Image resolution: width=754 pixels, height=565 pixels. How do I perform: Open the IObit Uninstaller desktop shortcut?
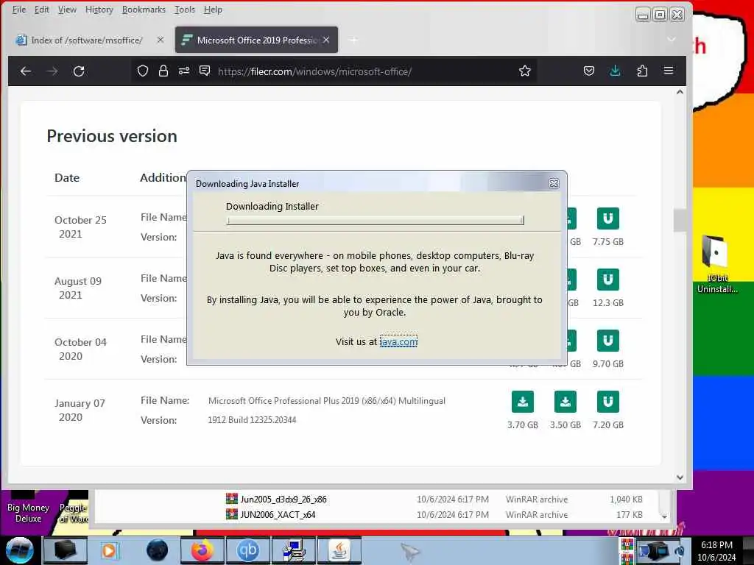[x=716, y=264]
